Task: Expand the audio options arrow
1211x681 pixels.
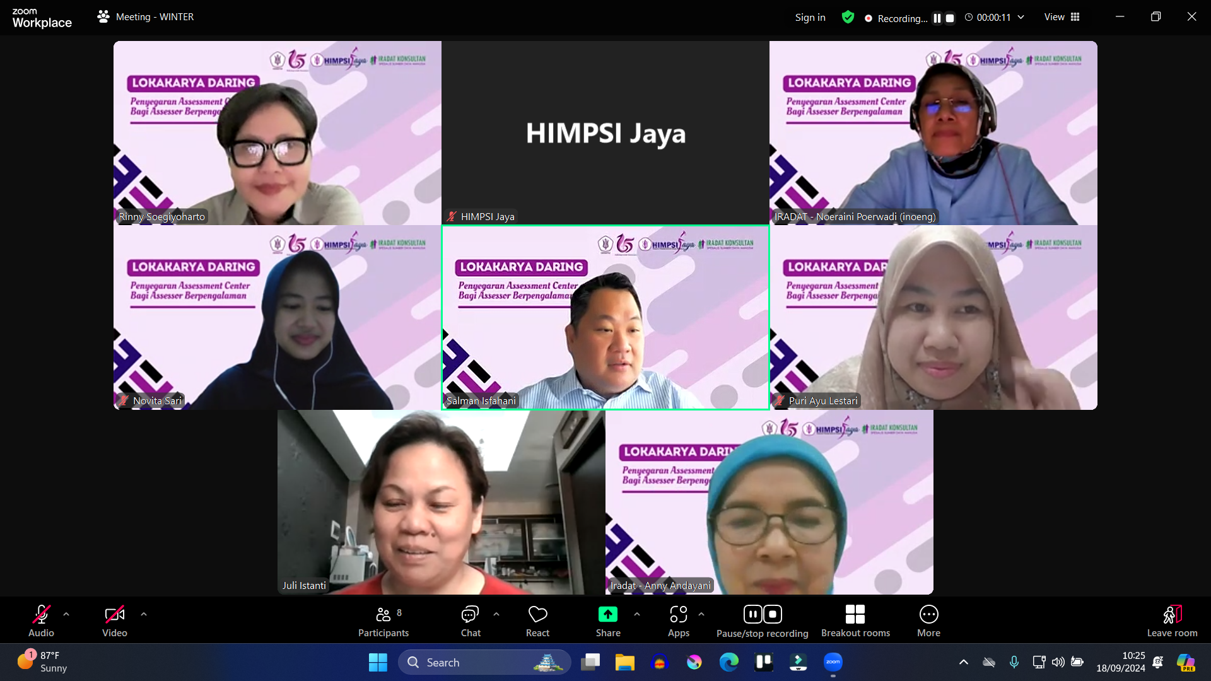Action: [66, 614]
